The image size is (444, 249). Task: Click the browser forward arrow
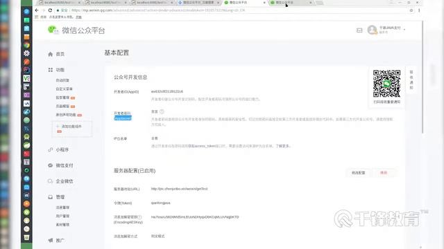coord(43,10)
